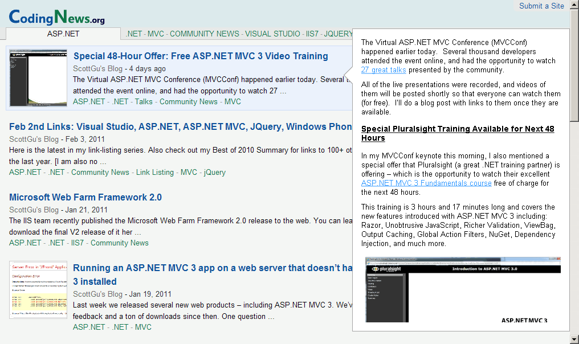Image resolution: width=579 pixels, height=344 pixels.
Task: Click the ASP.NET tag under Running MVC 3 app article
Action: 89,327
